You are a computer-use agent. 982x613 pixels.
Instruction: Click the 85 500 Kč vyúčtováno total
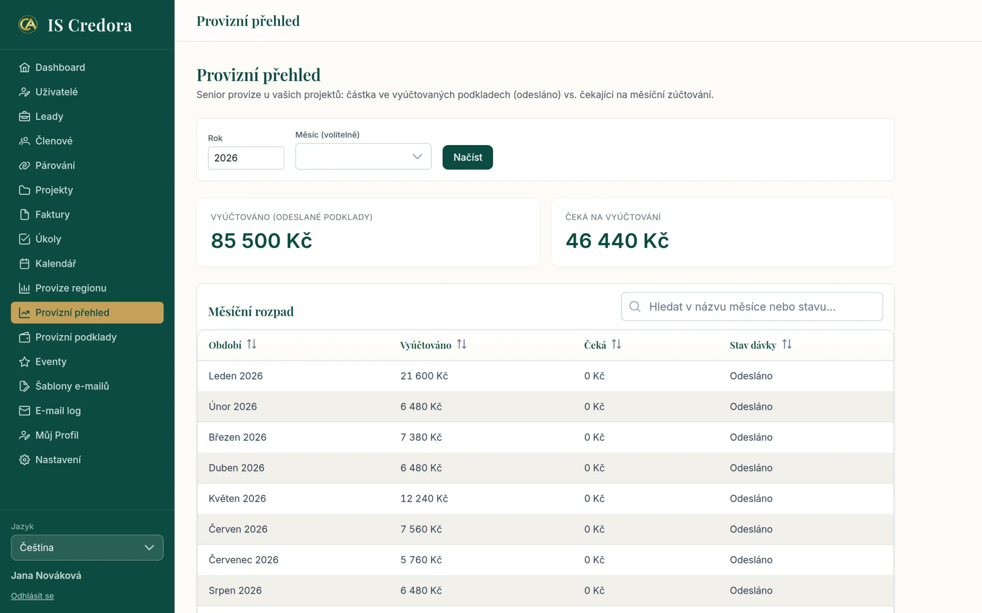pos(261,241)
